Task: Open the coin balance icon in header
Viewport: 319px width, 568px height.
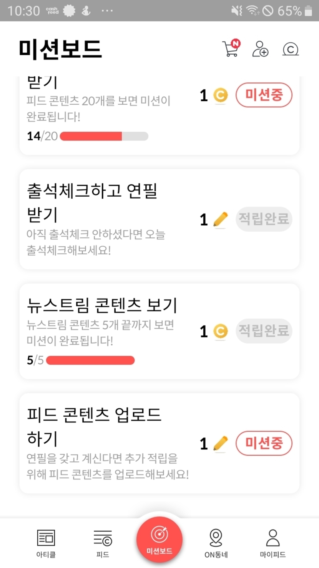Action: (291, 49)
